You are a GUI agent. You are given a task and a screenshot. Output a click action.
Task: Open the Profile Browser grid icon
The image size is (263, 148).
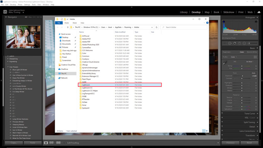tap(255, 57)
